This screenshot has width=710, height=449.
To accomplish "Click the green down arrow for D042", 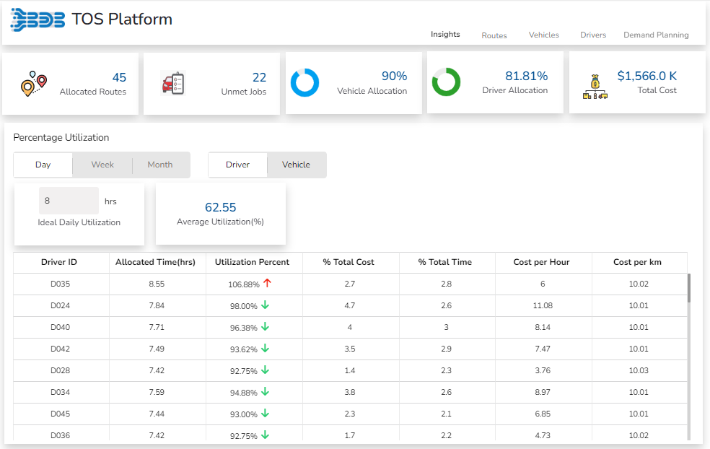I will pyautogui.click(x=266, y=349).
